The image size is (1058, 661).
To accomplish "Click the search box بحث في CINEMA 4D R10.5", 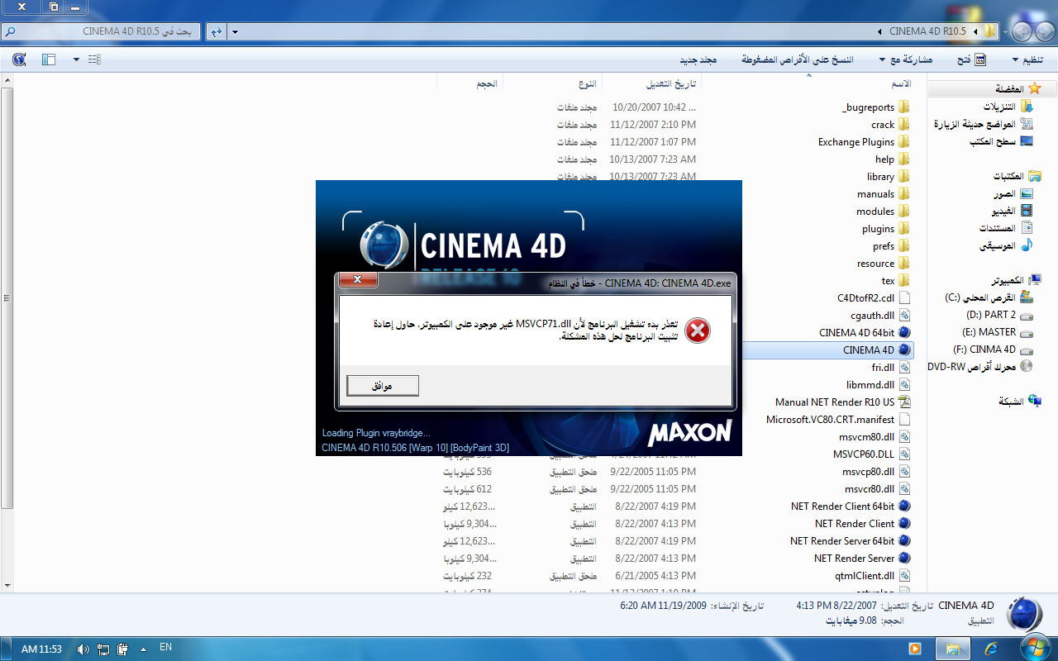I will (101, 31).
